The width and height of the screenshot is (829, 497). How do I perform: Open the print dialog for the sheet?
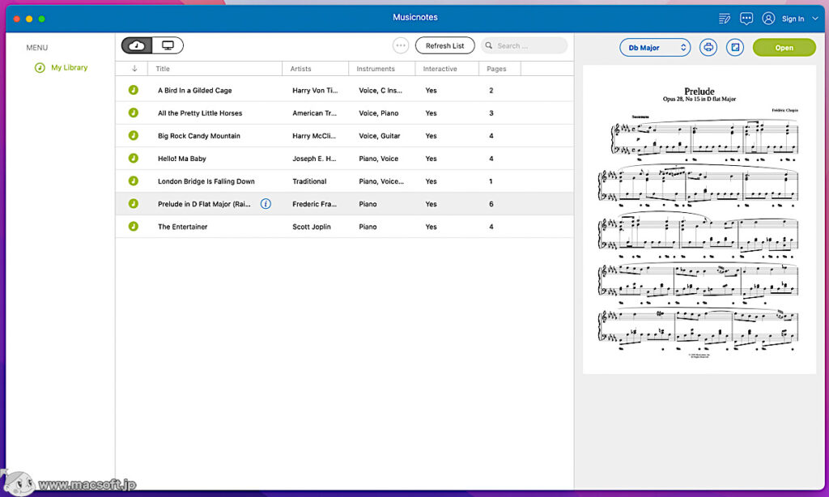coord(708,47)
